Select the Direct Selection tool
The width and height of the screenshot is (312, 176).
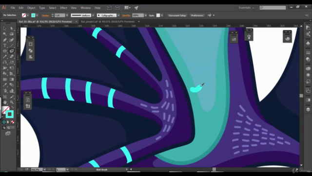coord(12,28)
